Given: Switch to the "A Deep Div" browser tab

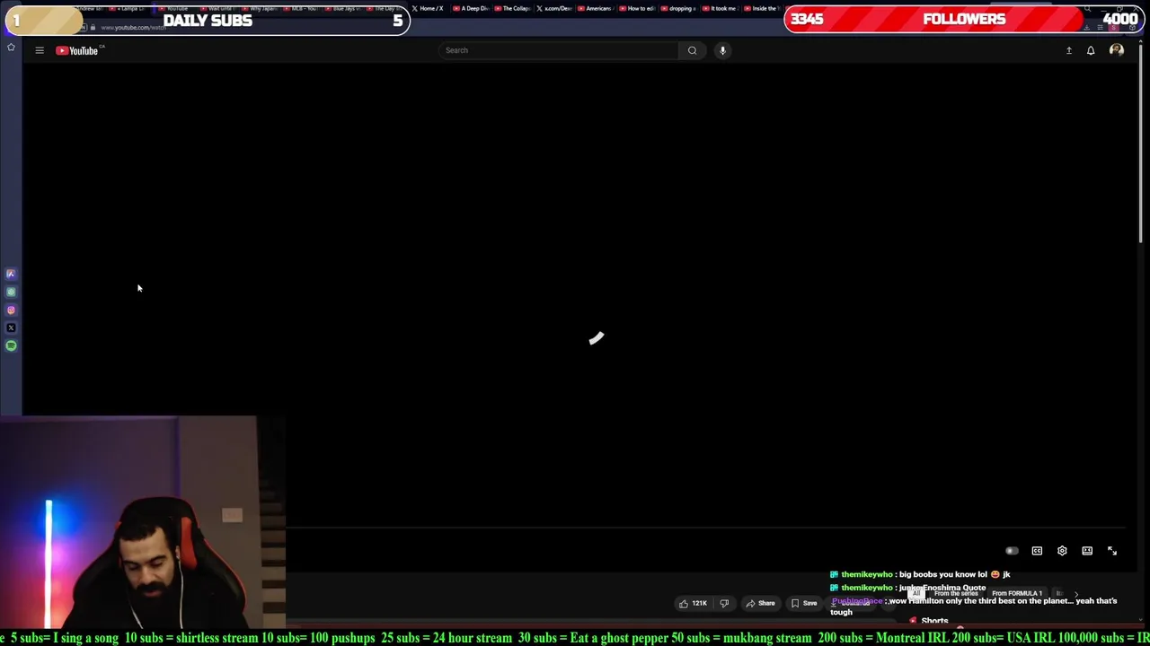Looking at the screenshot, I should pyautogui.click(x=470, y=8).
